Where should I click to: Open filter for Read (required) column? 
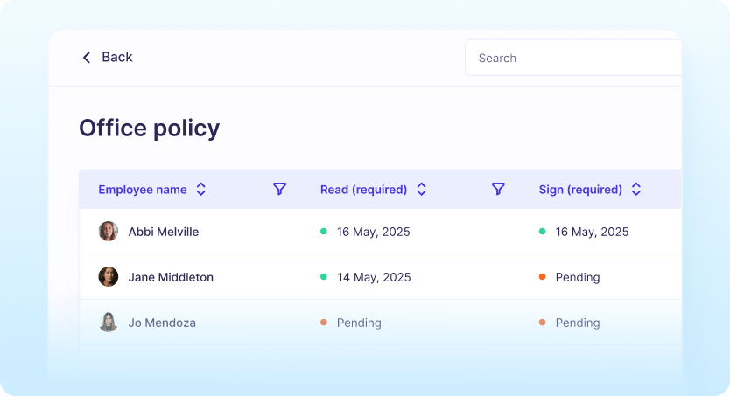[498, 189]
